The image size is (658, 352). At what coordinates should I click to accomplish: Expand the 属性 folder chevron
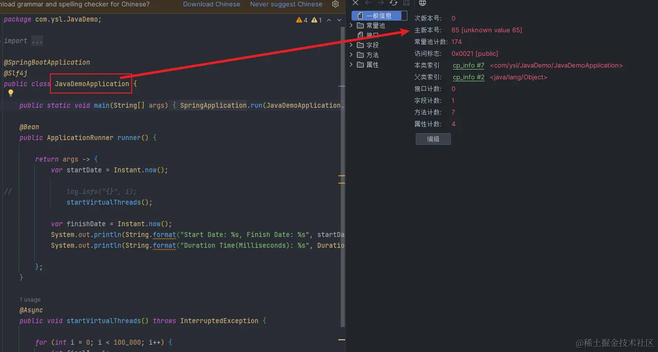pyautogui.click(x=351, y=65)
